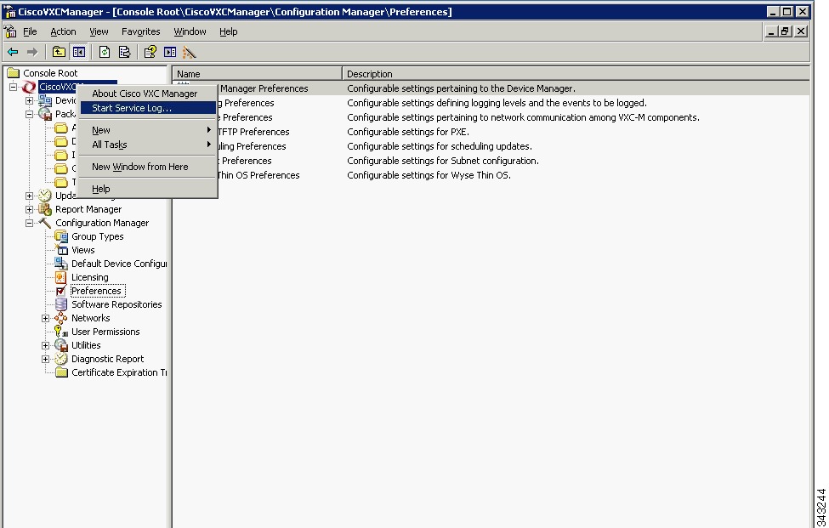Expand the Utilities tree node

pyautogui.click(x=45, y=346)
